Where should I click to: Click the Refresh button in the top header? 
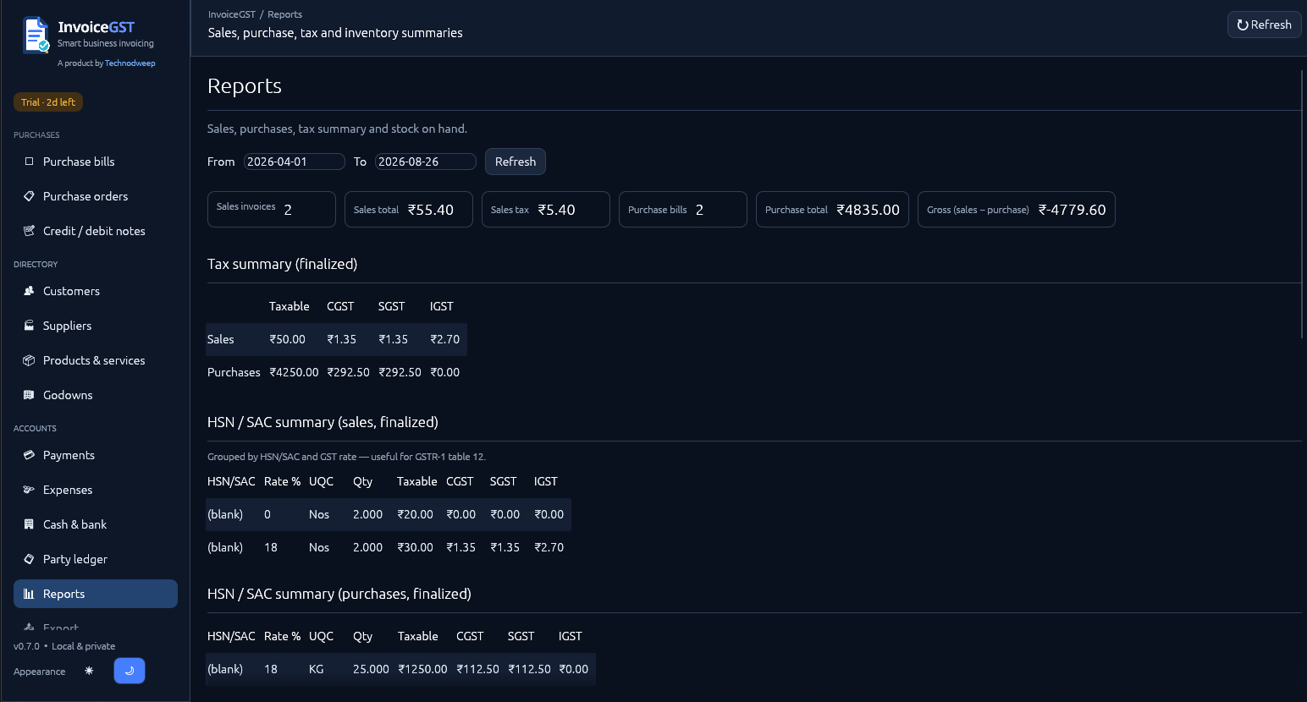1264,25
